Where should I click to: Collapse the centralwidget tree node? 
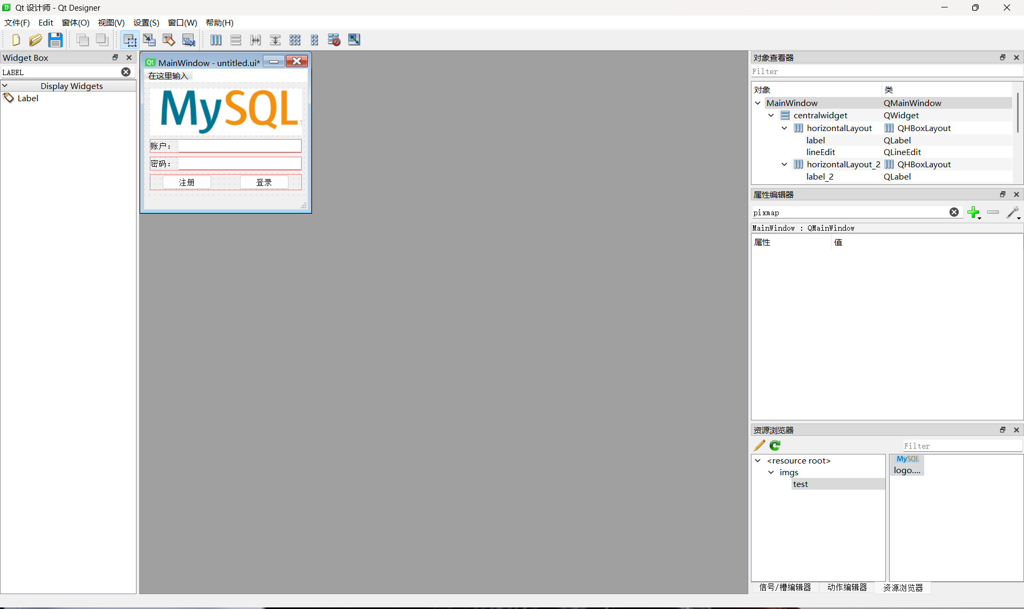771,115
